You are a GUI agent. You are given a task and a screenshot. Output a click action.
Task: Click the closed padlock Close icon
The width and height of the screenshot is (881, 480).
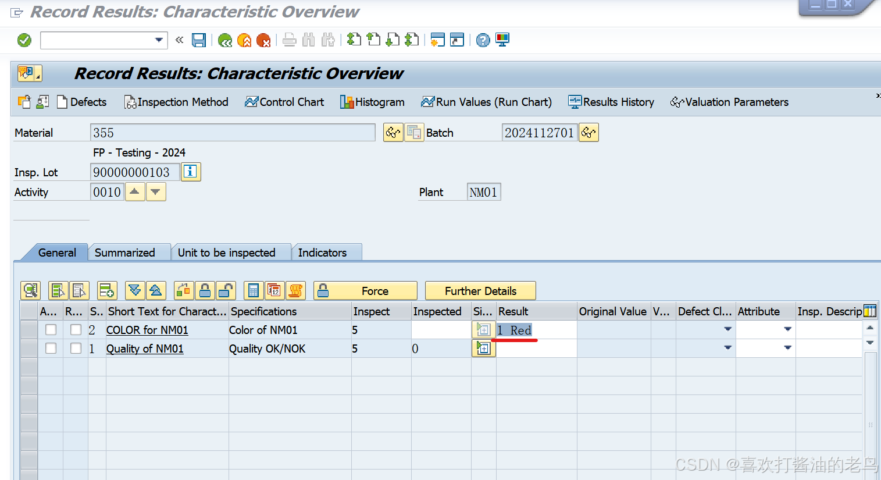tap(205, 290)
